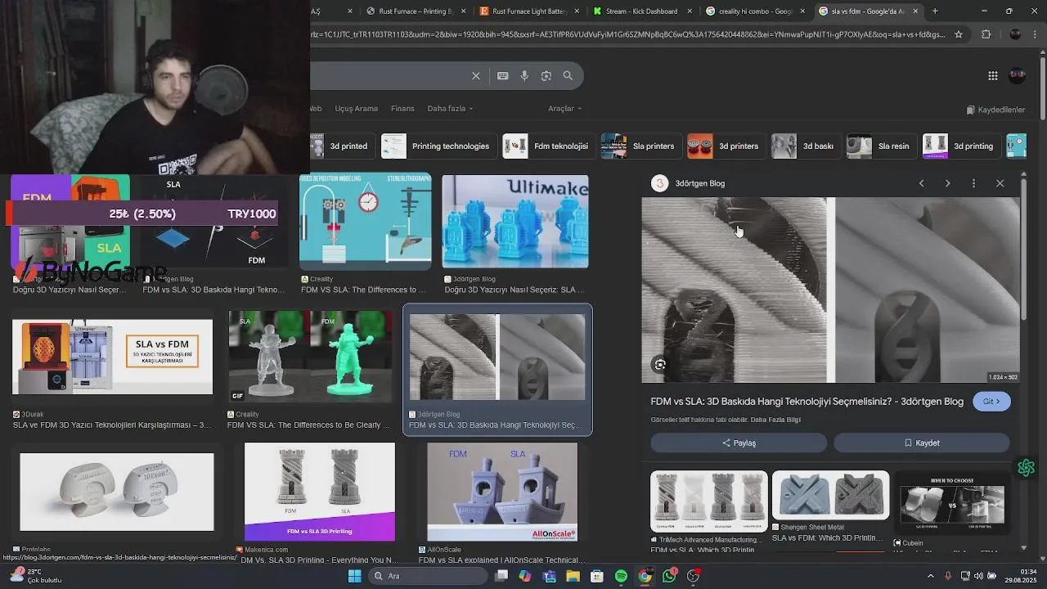The height and width of the screenshot is (589, 1047).
Task: Open Microsoft Teams from the taskbar
Action: [x=549, y=576]
